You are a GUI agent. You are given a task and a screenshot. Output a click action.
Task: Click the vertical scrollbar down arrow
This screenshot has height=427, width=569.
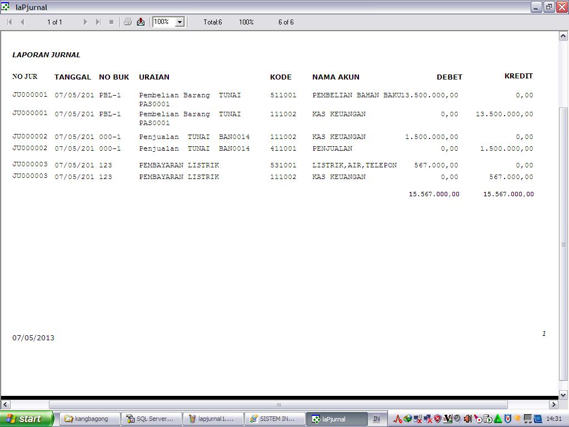coord(563,395)
